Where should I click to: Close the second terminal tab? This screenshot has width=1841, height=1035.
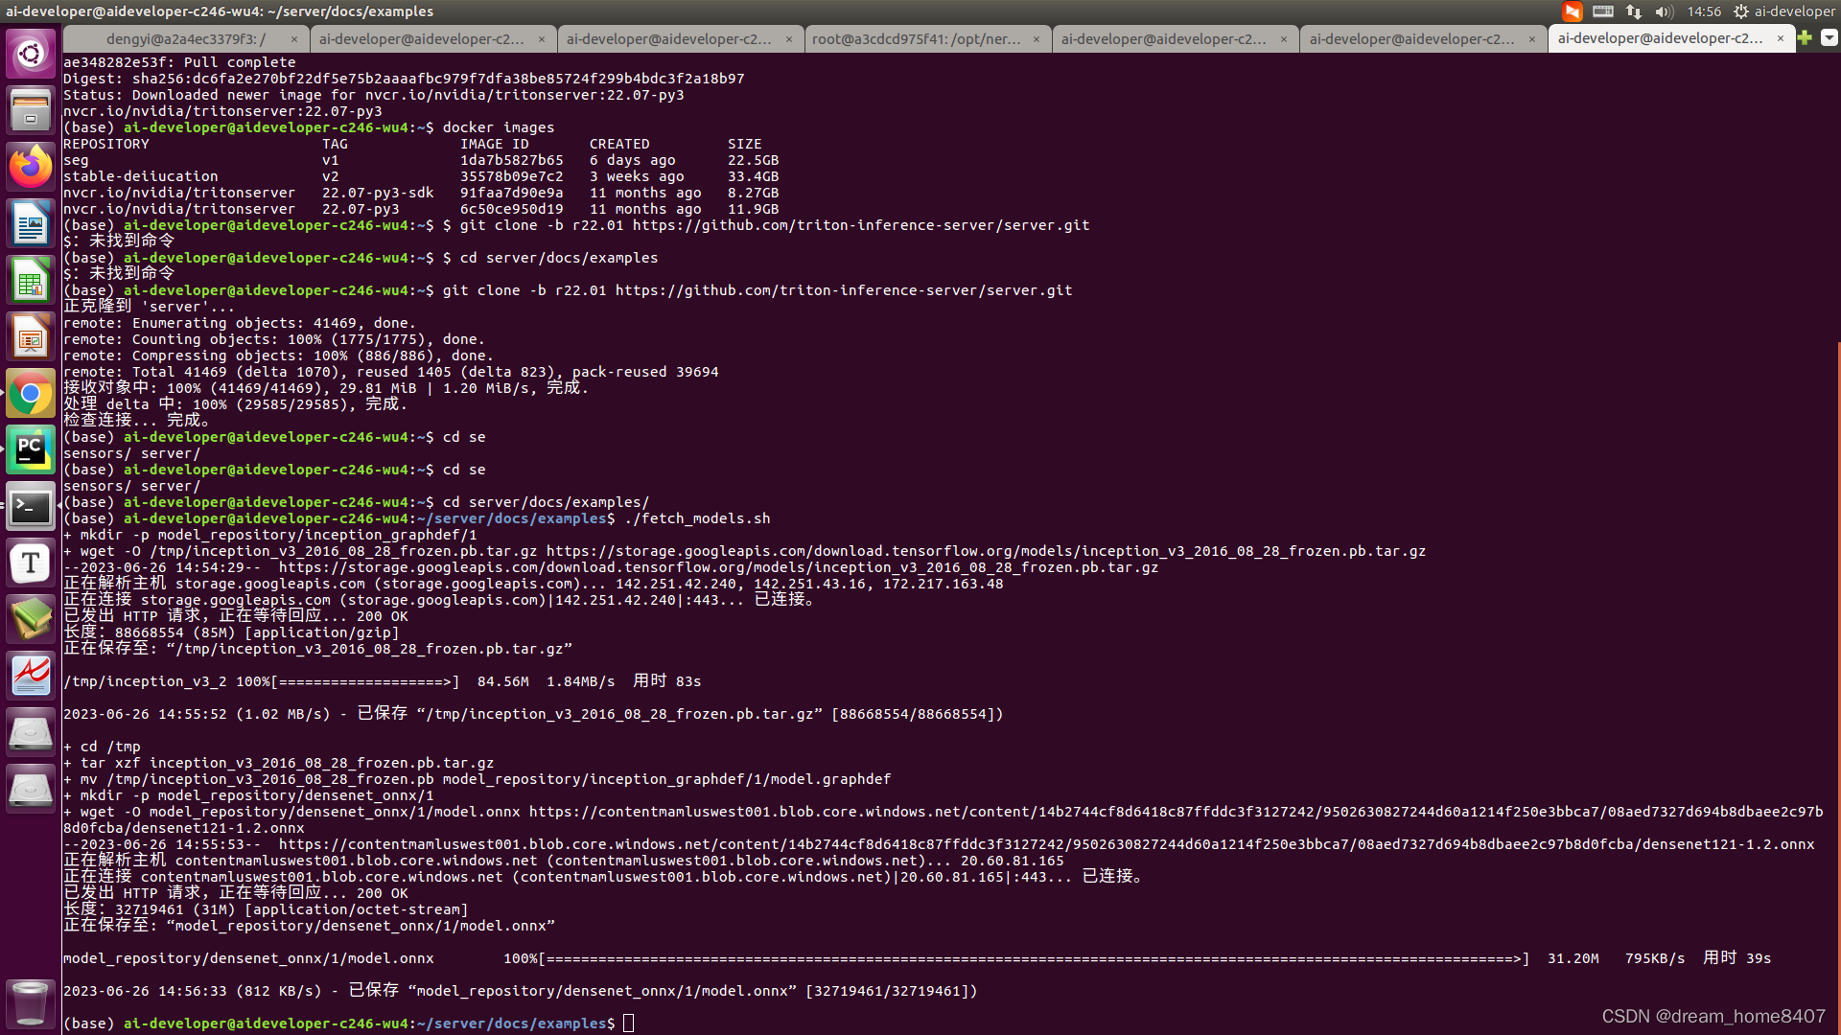click(x=542, y=39)
